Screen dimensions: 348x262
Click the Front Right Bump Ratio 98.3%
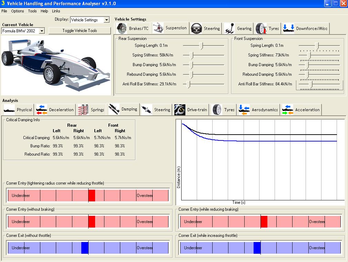pos(120,146)
